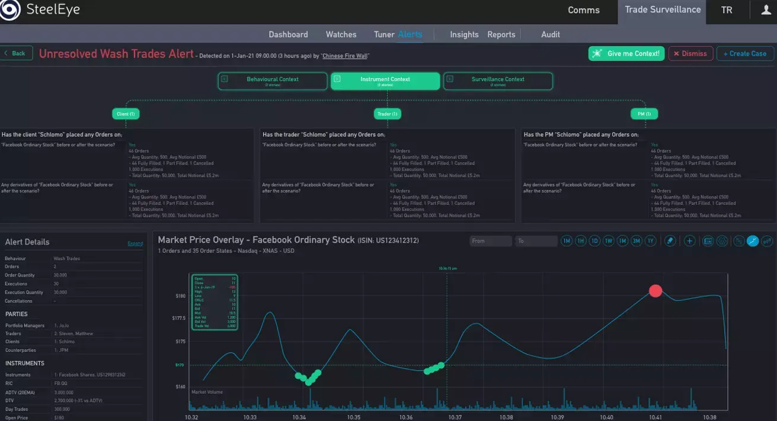The width and height of the screenshot is (777, 421).
Task: Open the Audit tab
Action: [x=551, y=34]
